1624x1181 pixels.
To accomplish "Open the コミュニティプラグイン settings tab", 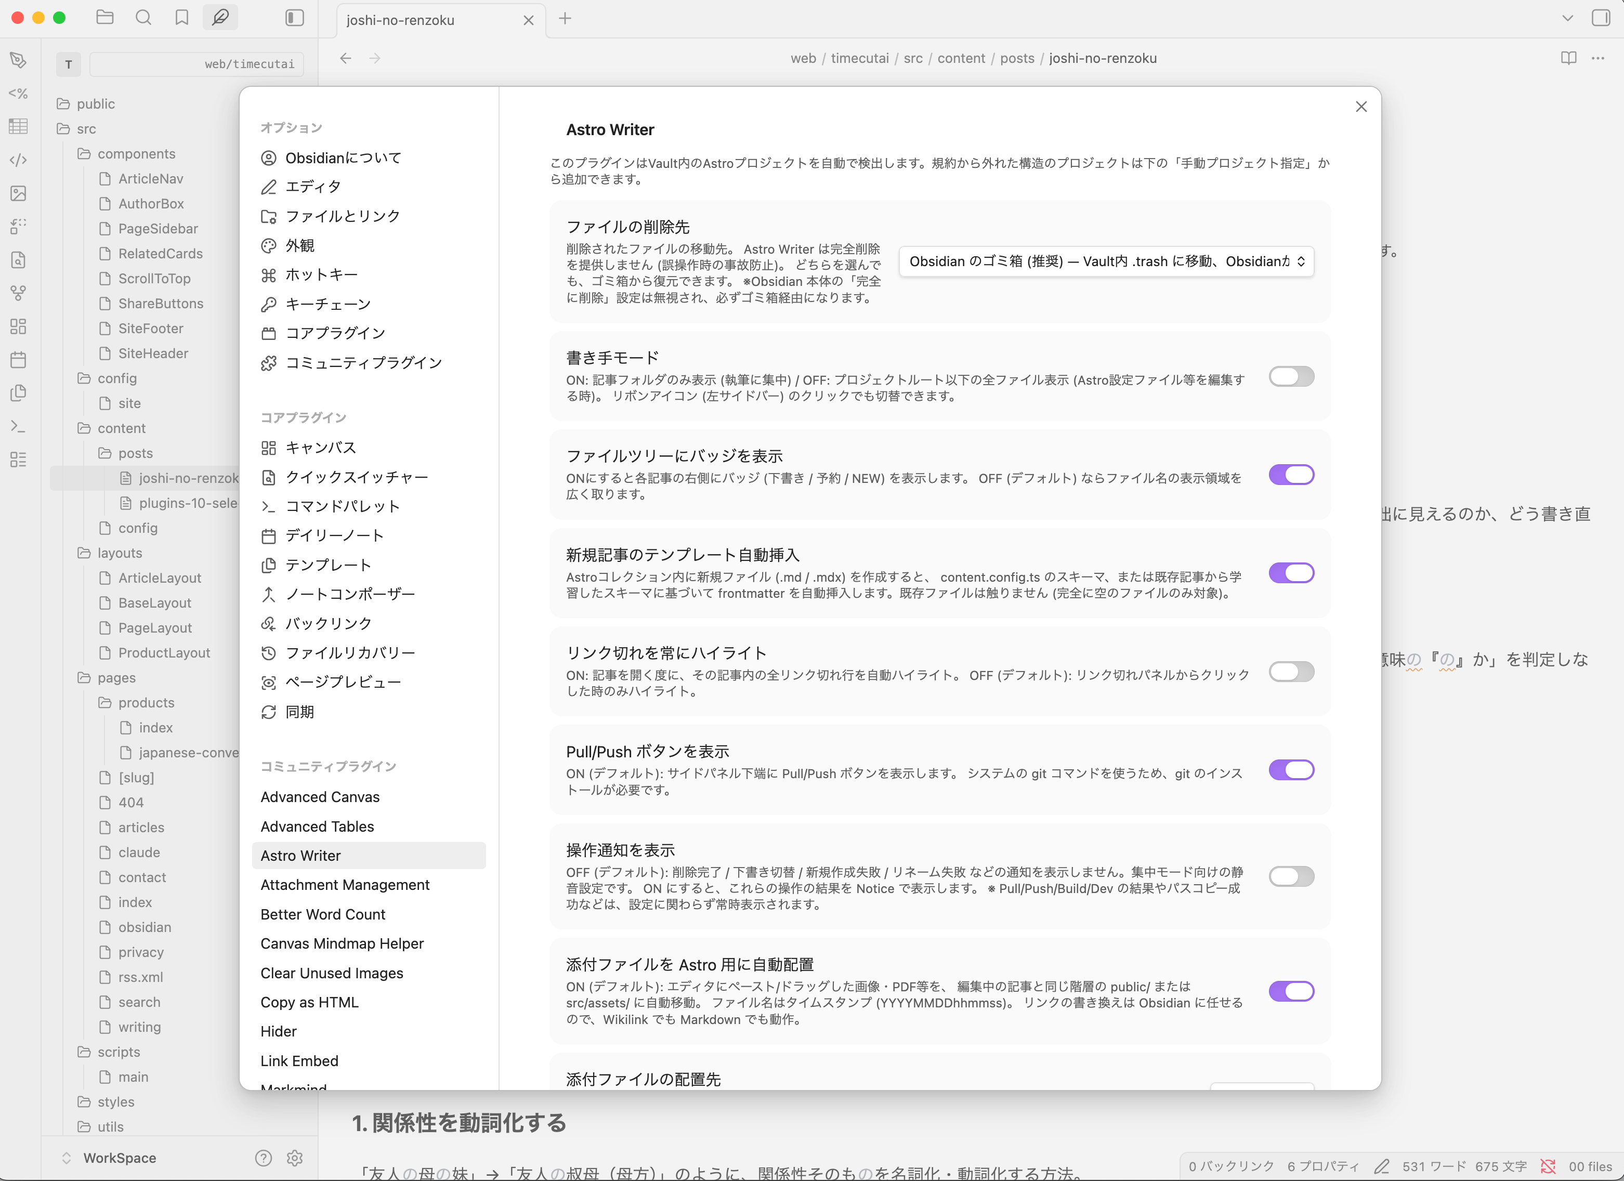I will tap(369, 363).
